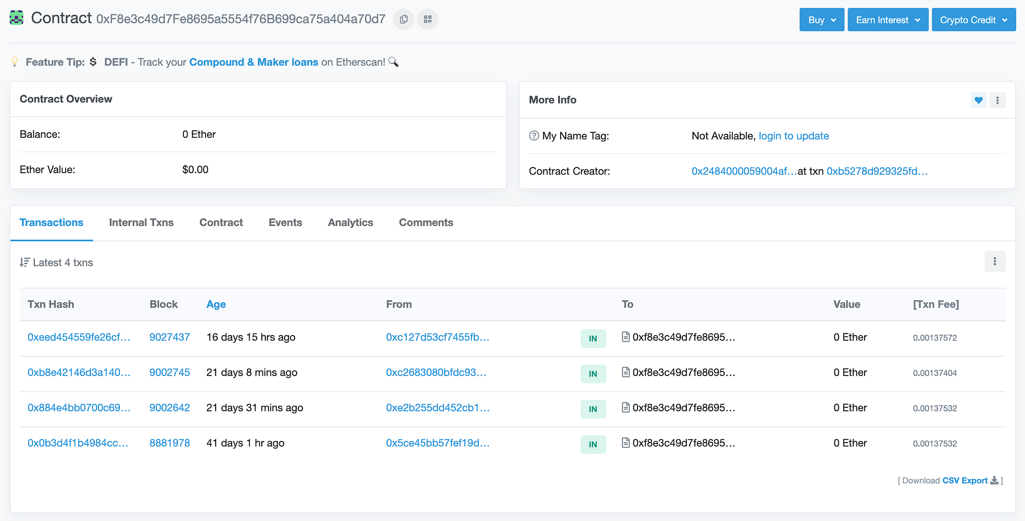Click contract file icon in 8881978 row
This screenshot has width=1025, height=521.
pyautogui.click(x=625, y=443)
